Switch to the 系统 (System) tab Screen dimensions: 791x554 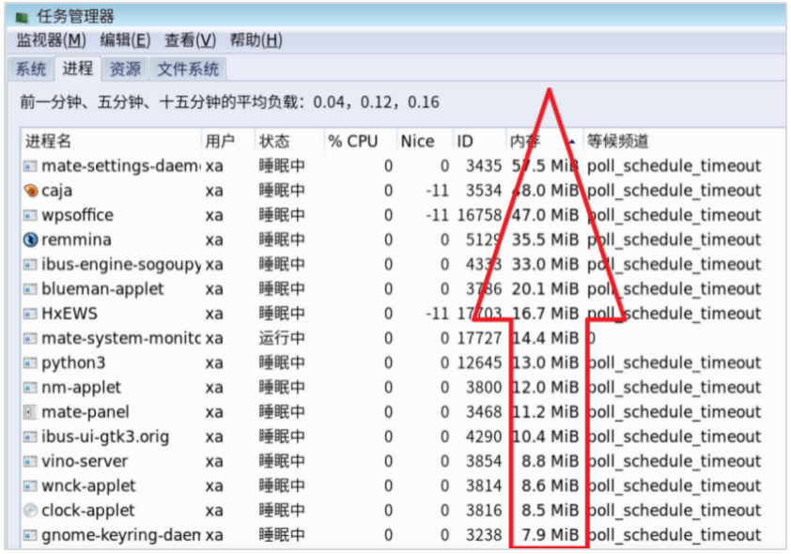click(x=31, y=69)
